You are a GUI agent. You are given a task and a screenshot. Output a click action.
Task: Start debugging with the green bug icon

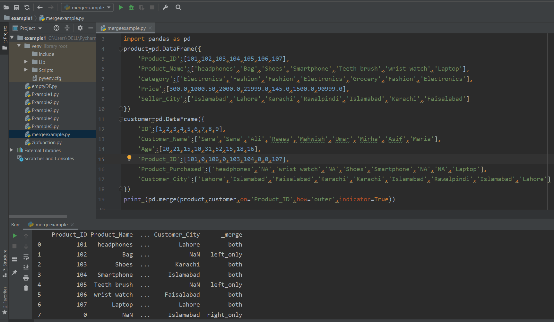131,7
